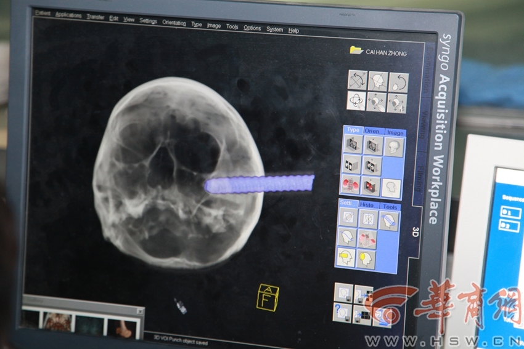Choose the skull rendering type icon

(393, 147)
